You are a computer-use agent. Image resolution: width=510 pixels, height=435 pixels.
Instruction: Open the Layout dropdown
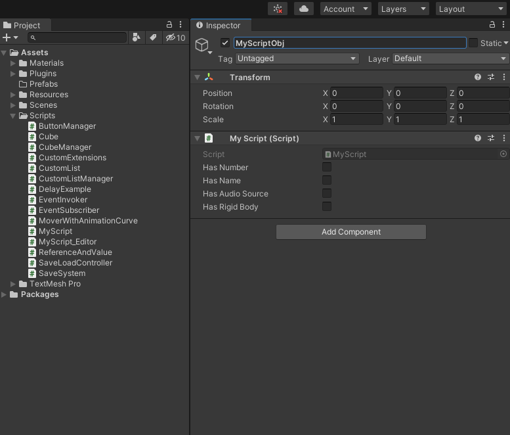(x=471, y=9)
